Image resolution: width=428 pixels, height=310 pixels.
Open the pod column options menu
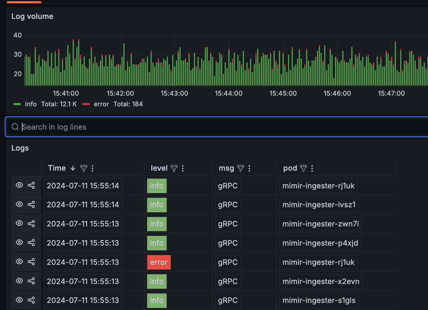(312, 168)
